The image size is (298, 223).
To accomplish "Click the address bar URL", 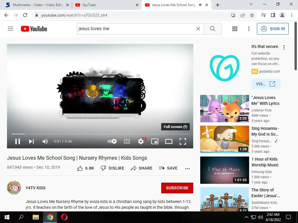I will (x=74, y=15).
